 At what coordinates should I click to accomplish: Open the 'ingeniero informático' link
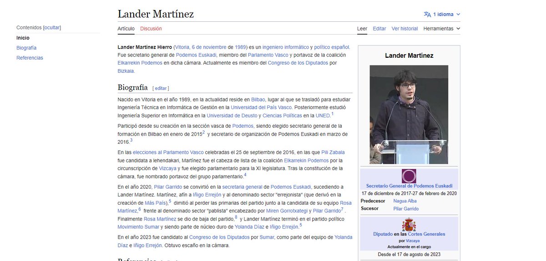(286, 47)
